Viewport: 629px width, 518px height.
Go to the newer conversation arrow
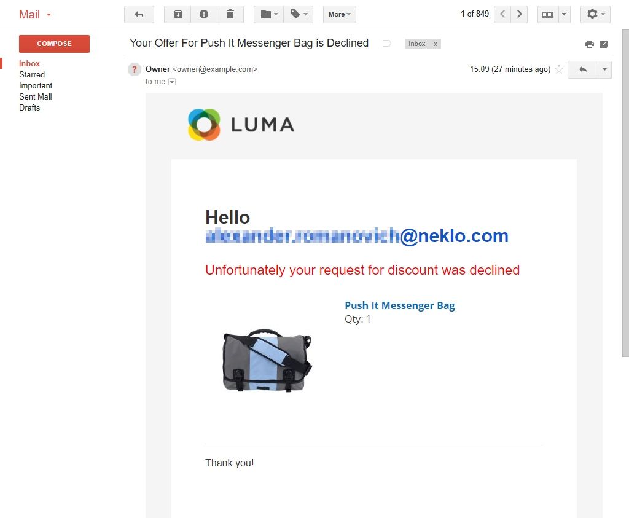[502, 15]
